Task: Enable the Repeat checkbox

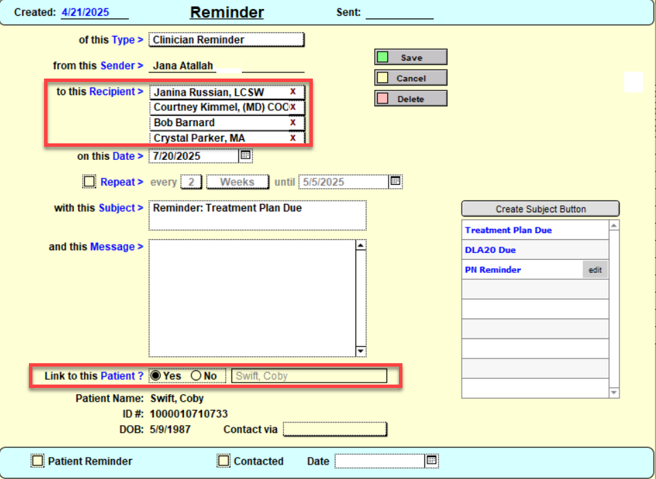Action: (x=89, y=182)
